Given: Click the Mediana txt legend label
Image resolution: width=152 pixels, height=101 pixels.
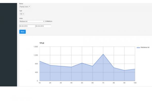Looking at the screenshot, I should 145,47.
